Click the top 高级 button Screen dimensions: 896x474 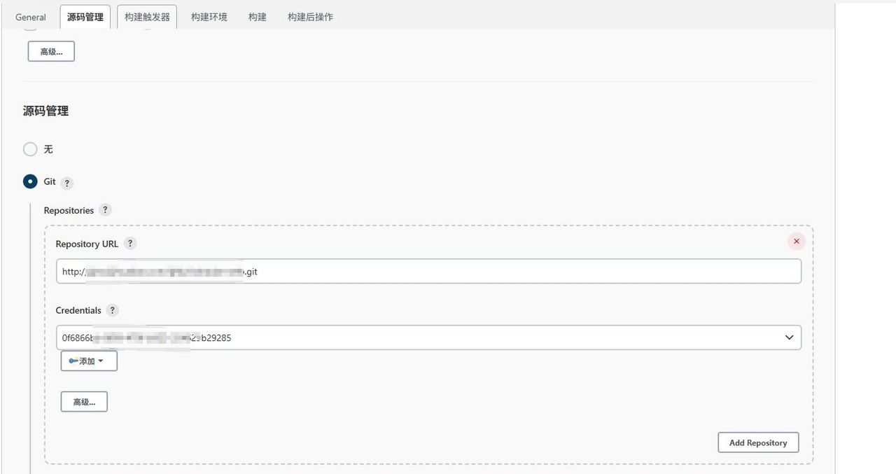[x=50, y=50]
